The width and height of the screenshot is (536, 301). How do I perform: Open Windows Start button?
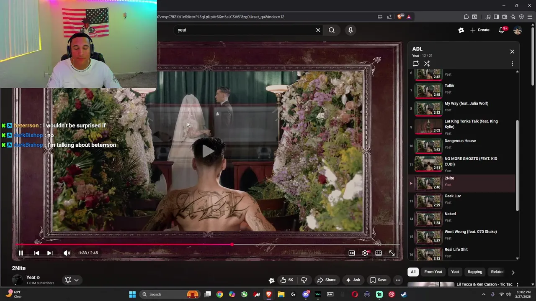coord(132,294)
